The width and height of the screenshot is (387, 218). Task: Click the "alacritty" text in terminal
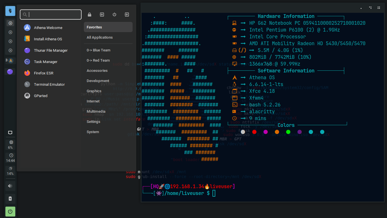point(262,112)
